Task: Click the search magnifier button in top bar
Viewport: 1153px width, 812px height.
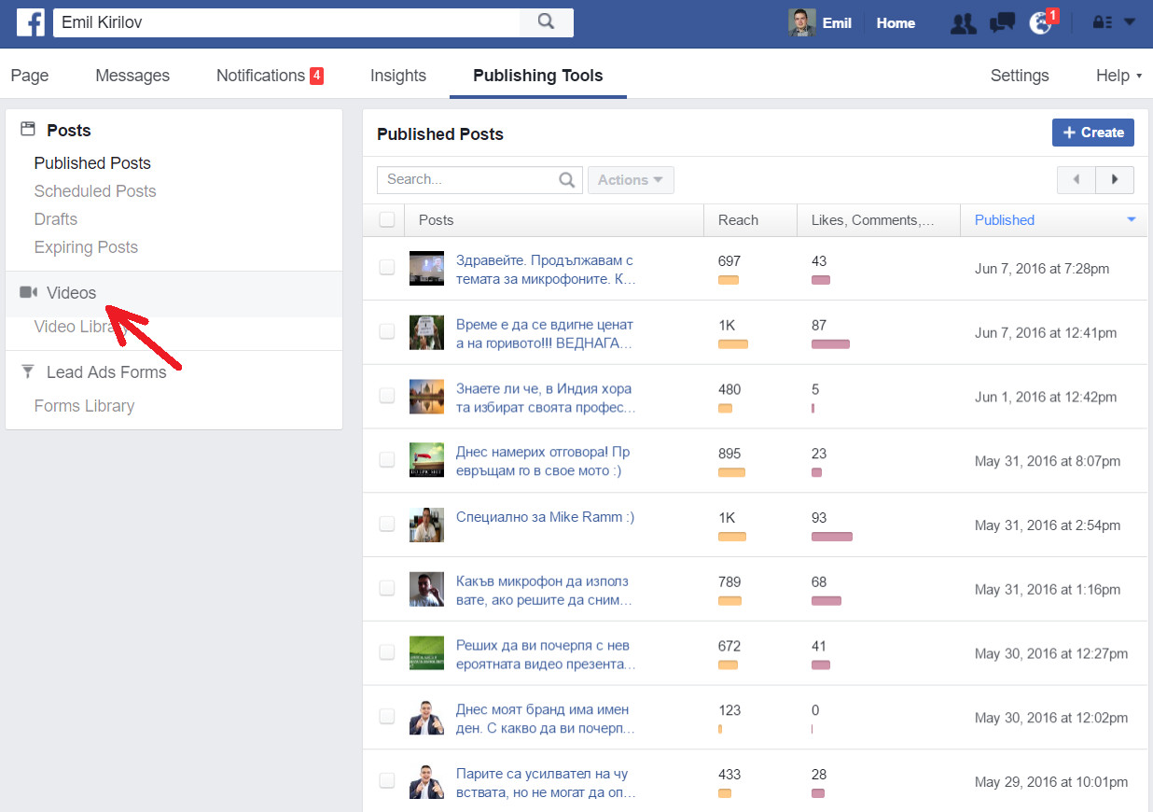Action: point(547,21)
